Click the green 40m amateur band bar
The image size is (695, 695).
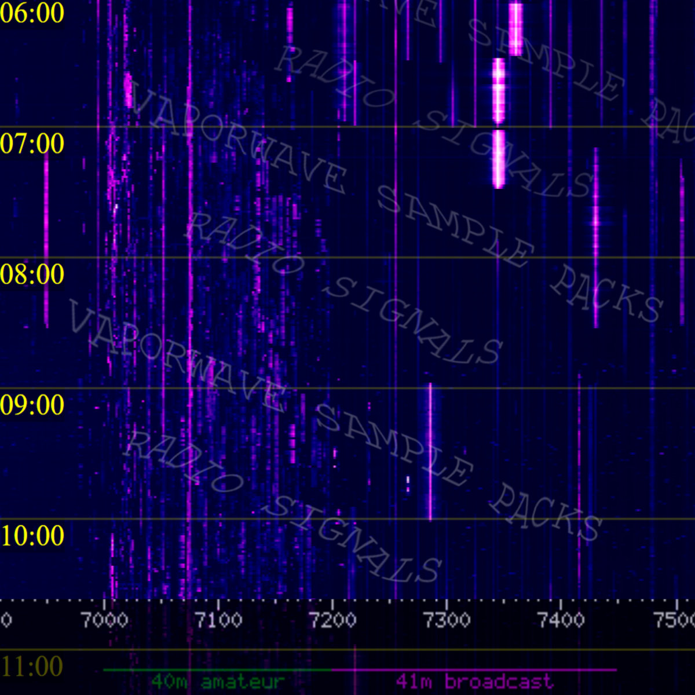click(x=217, y=670)
